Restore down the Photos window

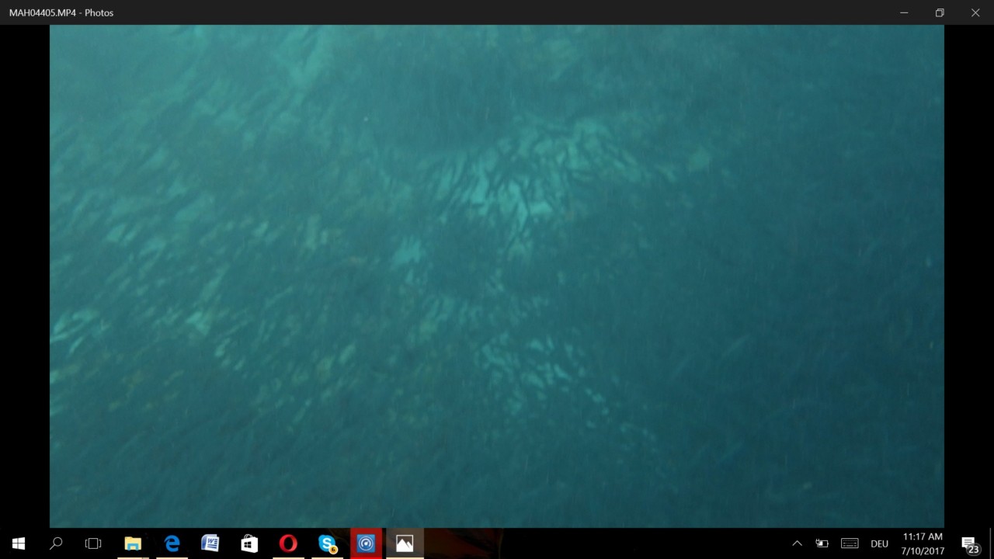[940, 12]
